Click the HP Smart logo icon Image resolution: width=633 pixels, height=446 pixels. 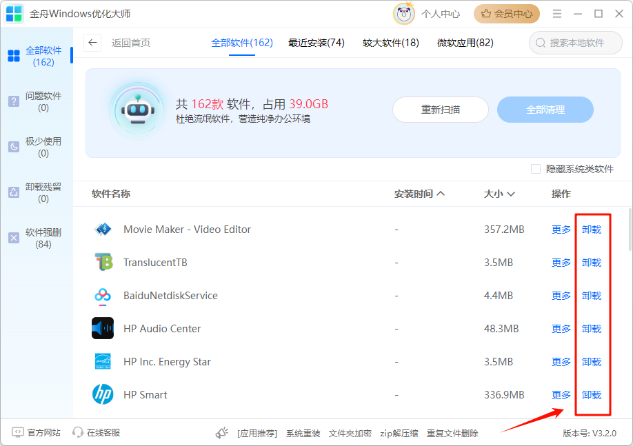[103, 394]
